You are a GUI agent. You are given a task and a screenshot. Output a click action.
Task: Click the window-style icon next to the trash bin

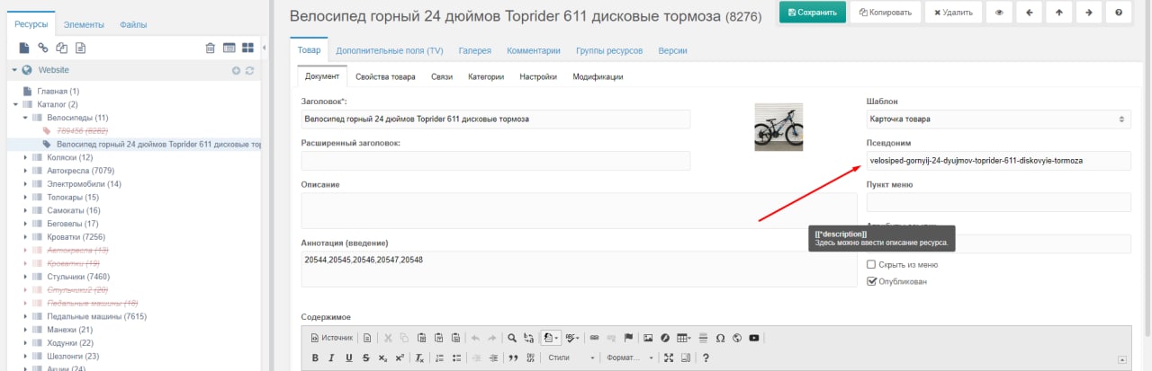[229, 47]
